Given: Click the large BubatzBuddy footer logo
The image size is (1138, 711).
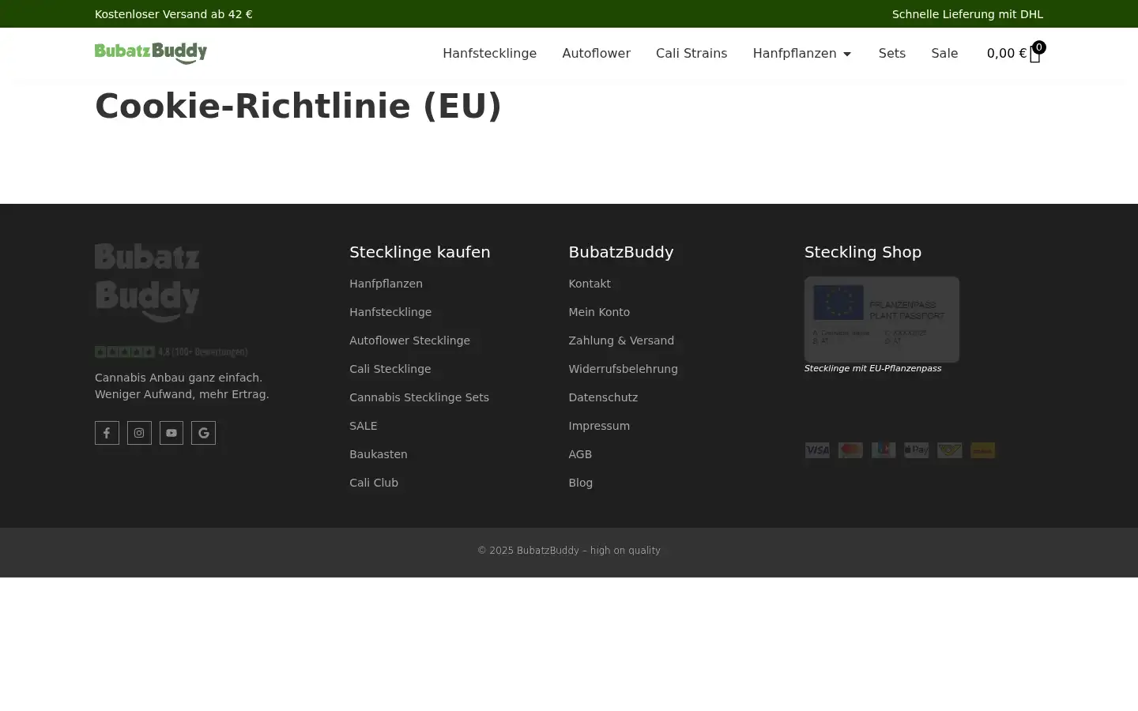Looking at the screenshot, I should tap(147, 282).
